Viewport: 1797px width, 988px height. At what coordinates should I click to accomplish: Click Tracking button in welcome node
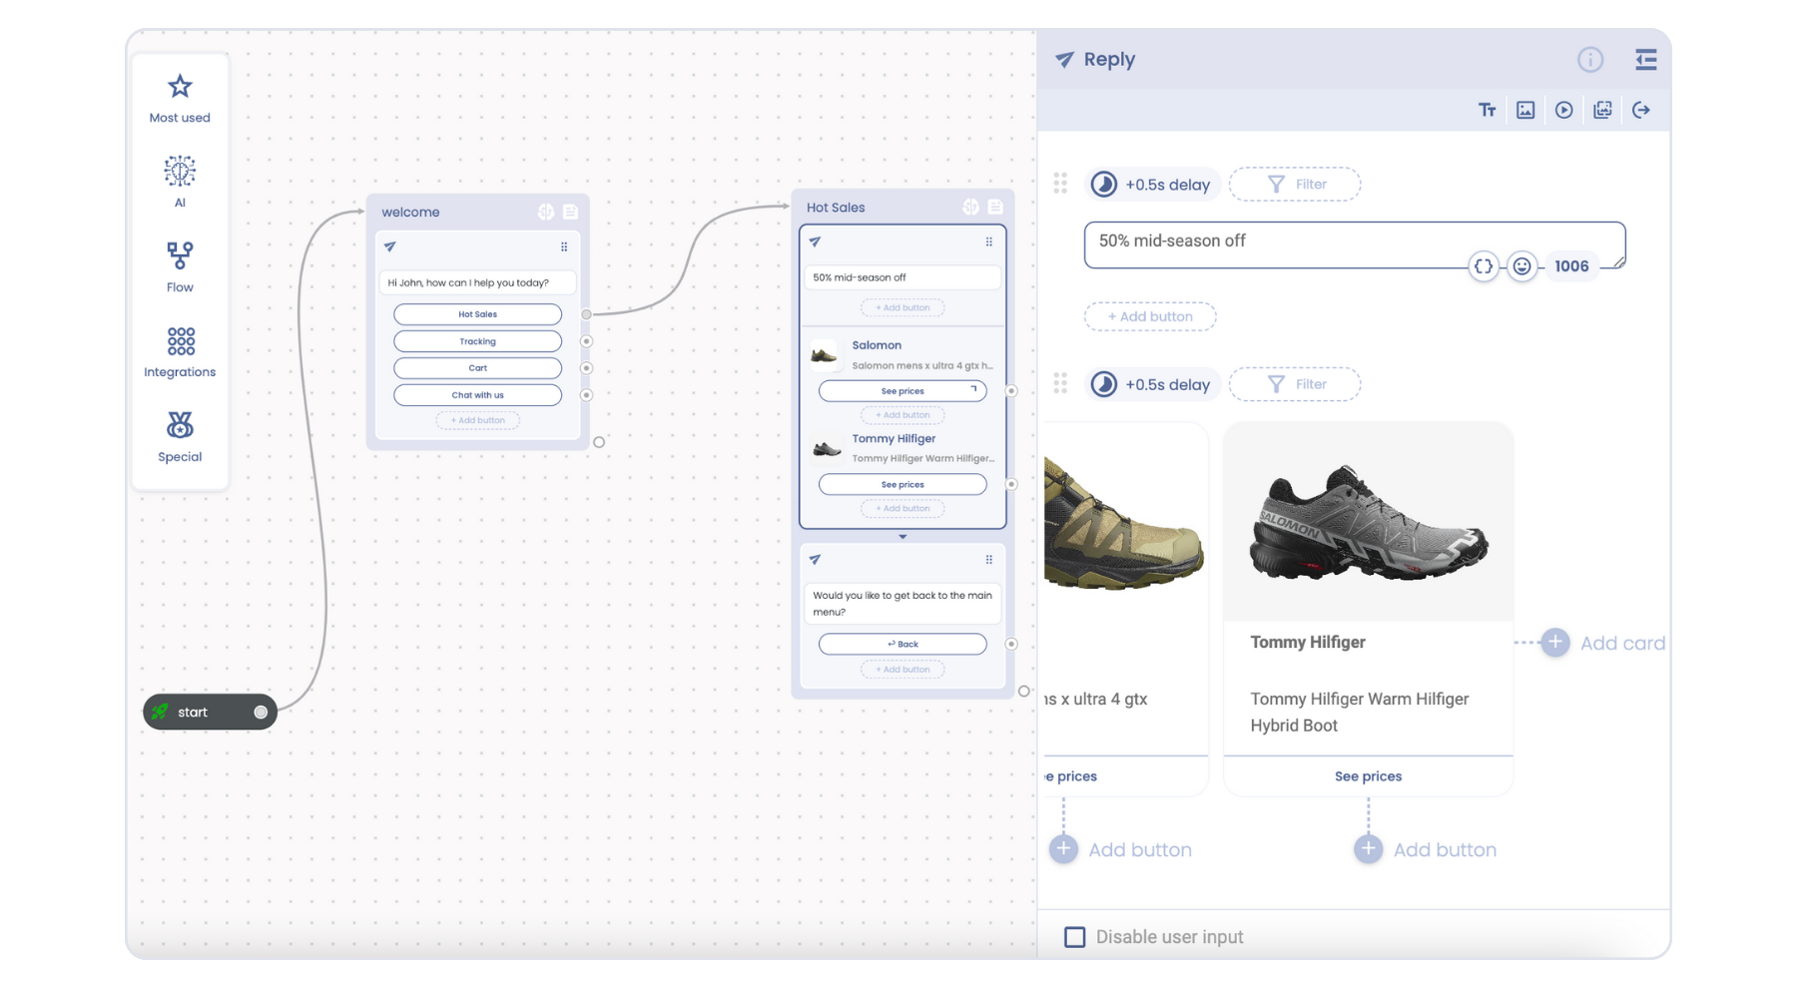[x=477, y=341]
